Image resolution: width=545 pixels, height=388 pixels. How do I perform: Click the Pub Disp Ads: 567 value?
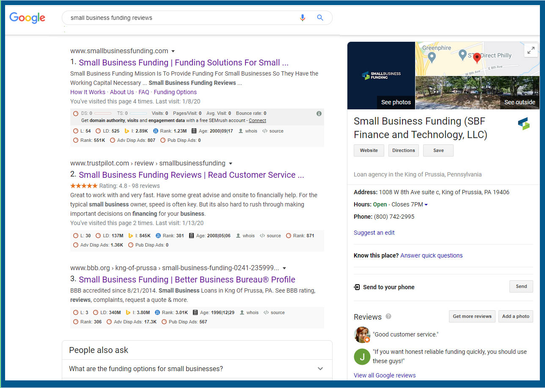(x=188, y=322)
